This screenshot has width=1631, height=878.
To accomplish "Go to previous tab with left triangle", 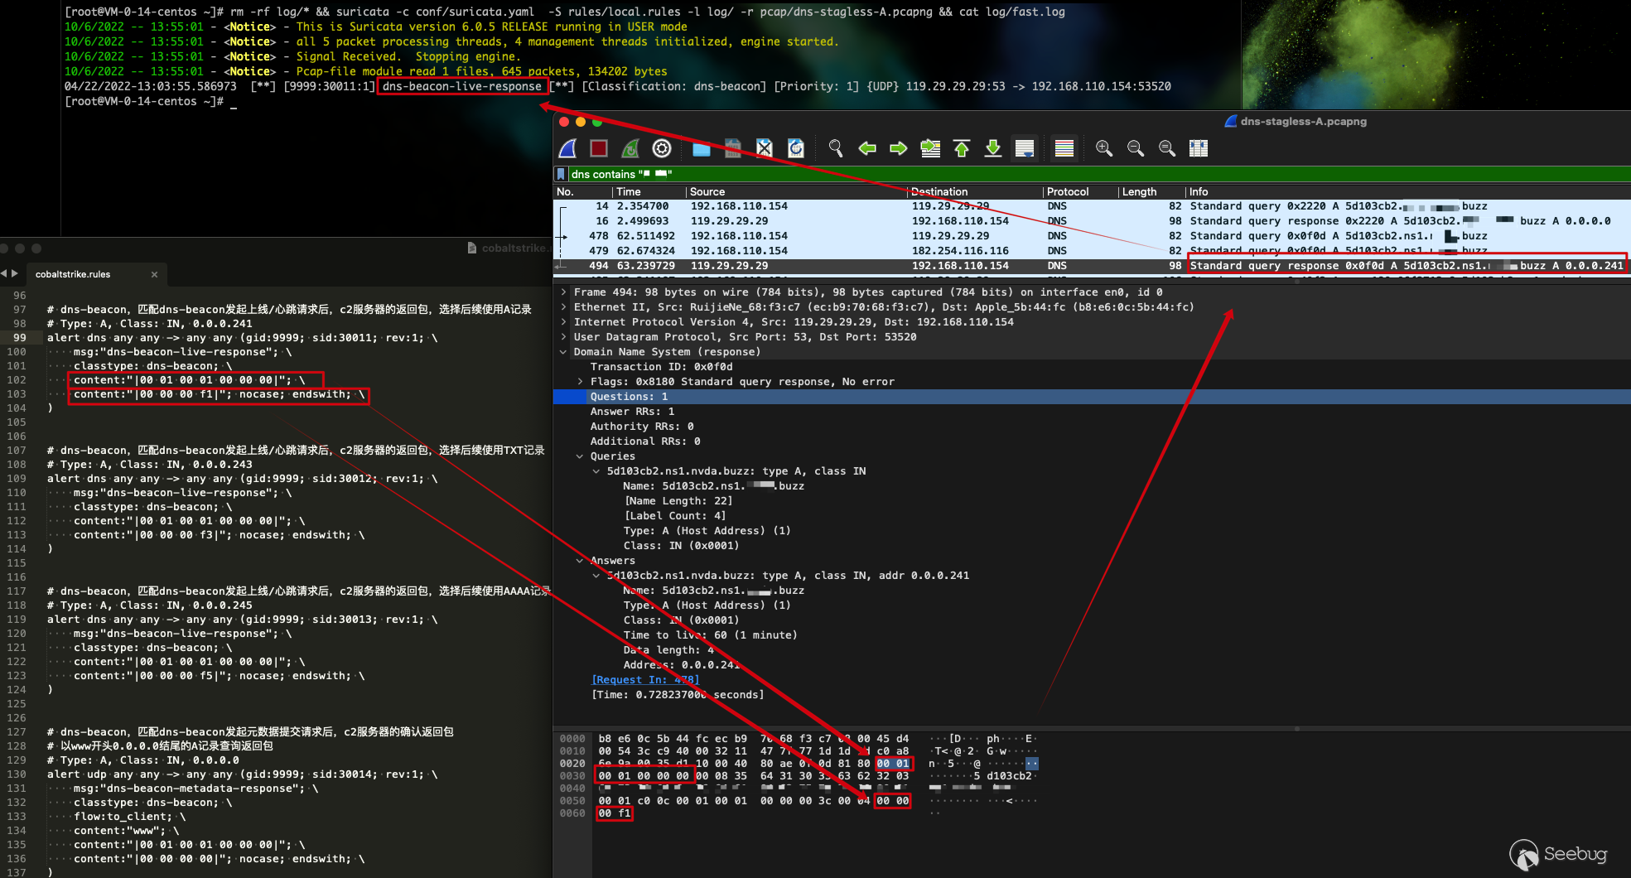I will point(3,273).
